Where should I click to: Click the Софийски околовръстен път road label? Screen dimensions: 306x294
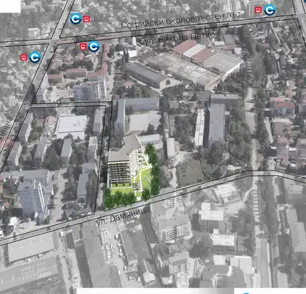[181, 20]
